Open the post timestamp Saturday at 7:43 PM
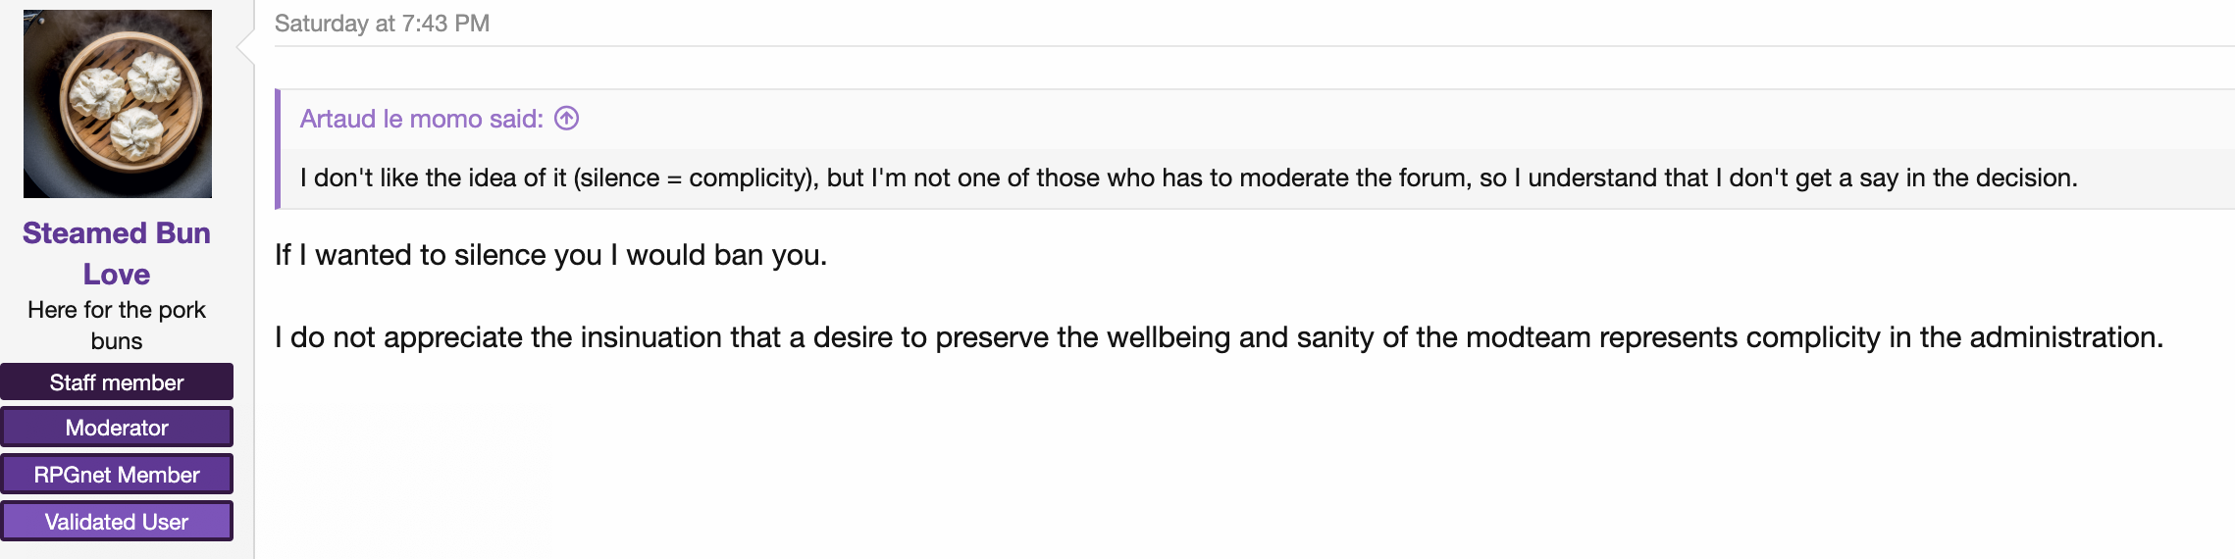The height and width of the screenshot is (559, 2235). pos(382,24)
